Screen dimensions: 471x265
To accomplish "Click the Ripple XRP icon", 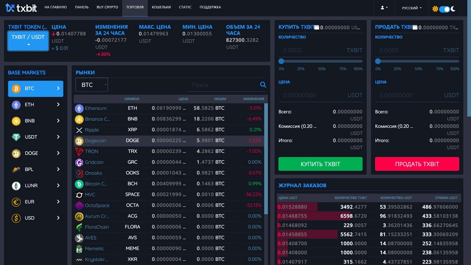I will pyautogui.click(x=79, y=130).
